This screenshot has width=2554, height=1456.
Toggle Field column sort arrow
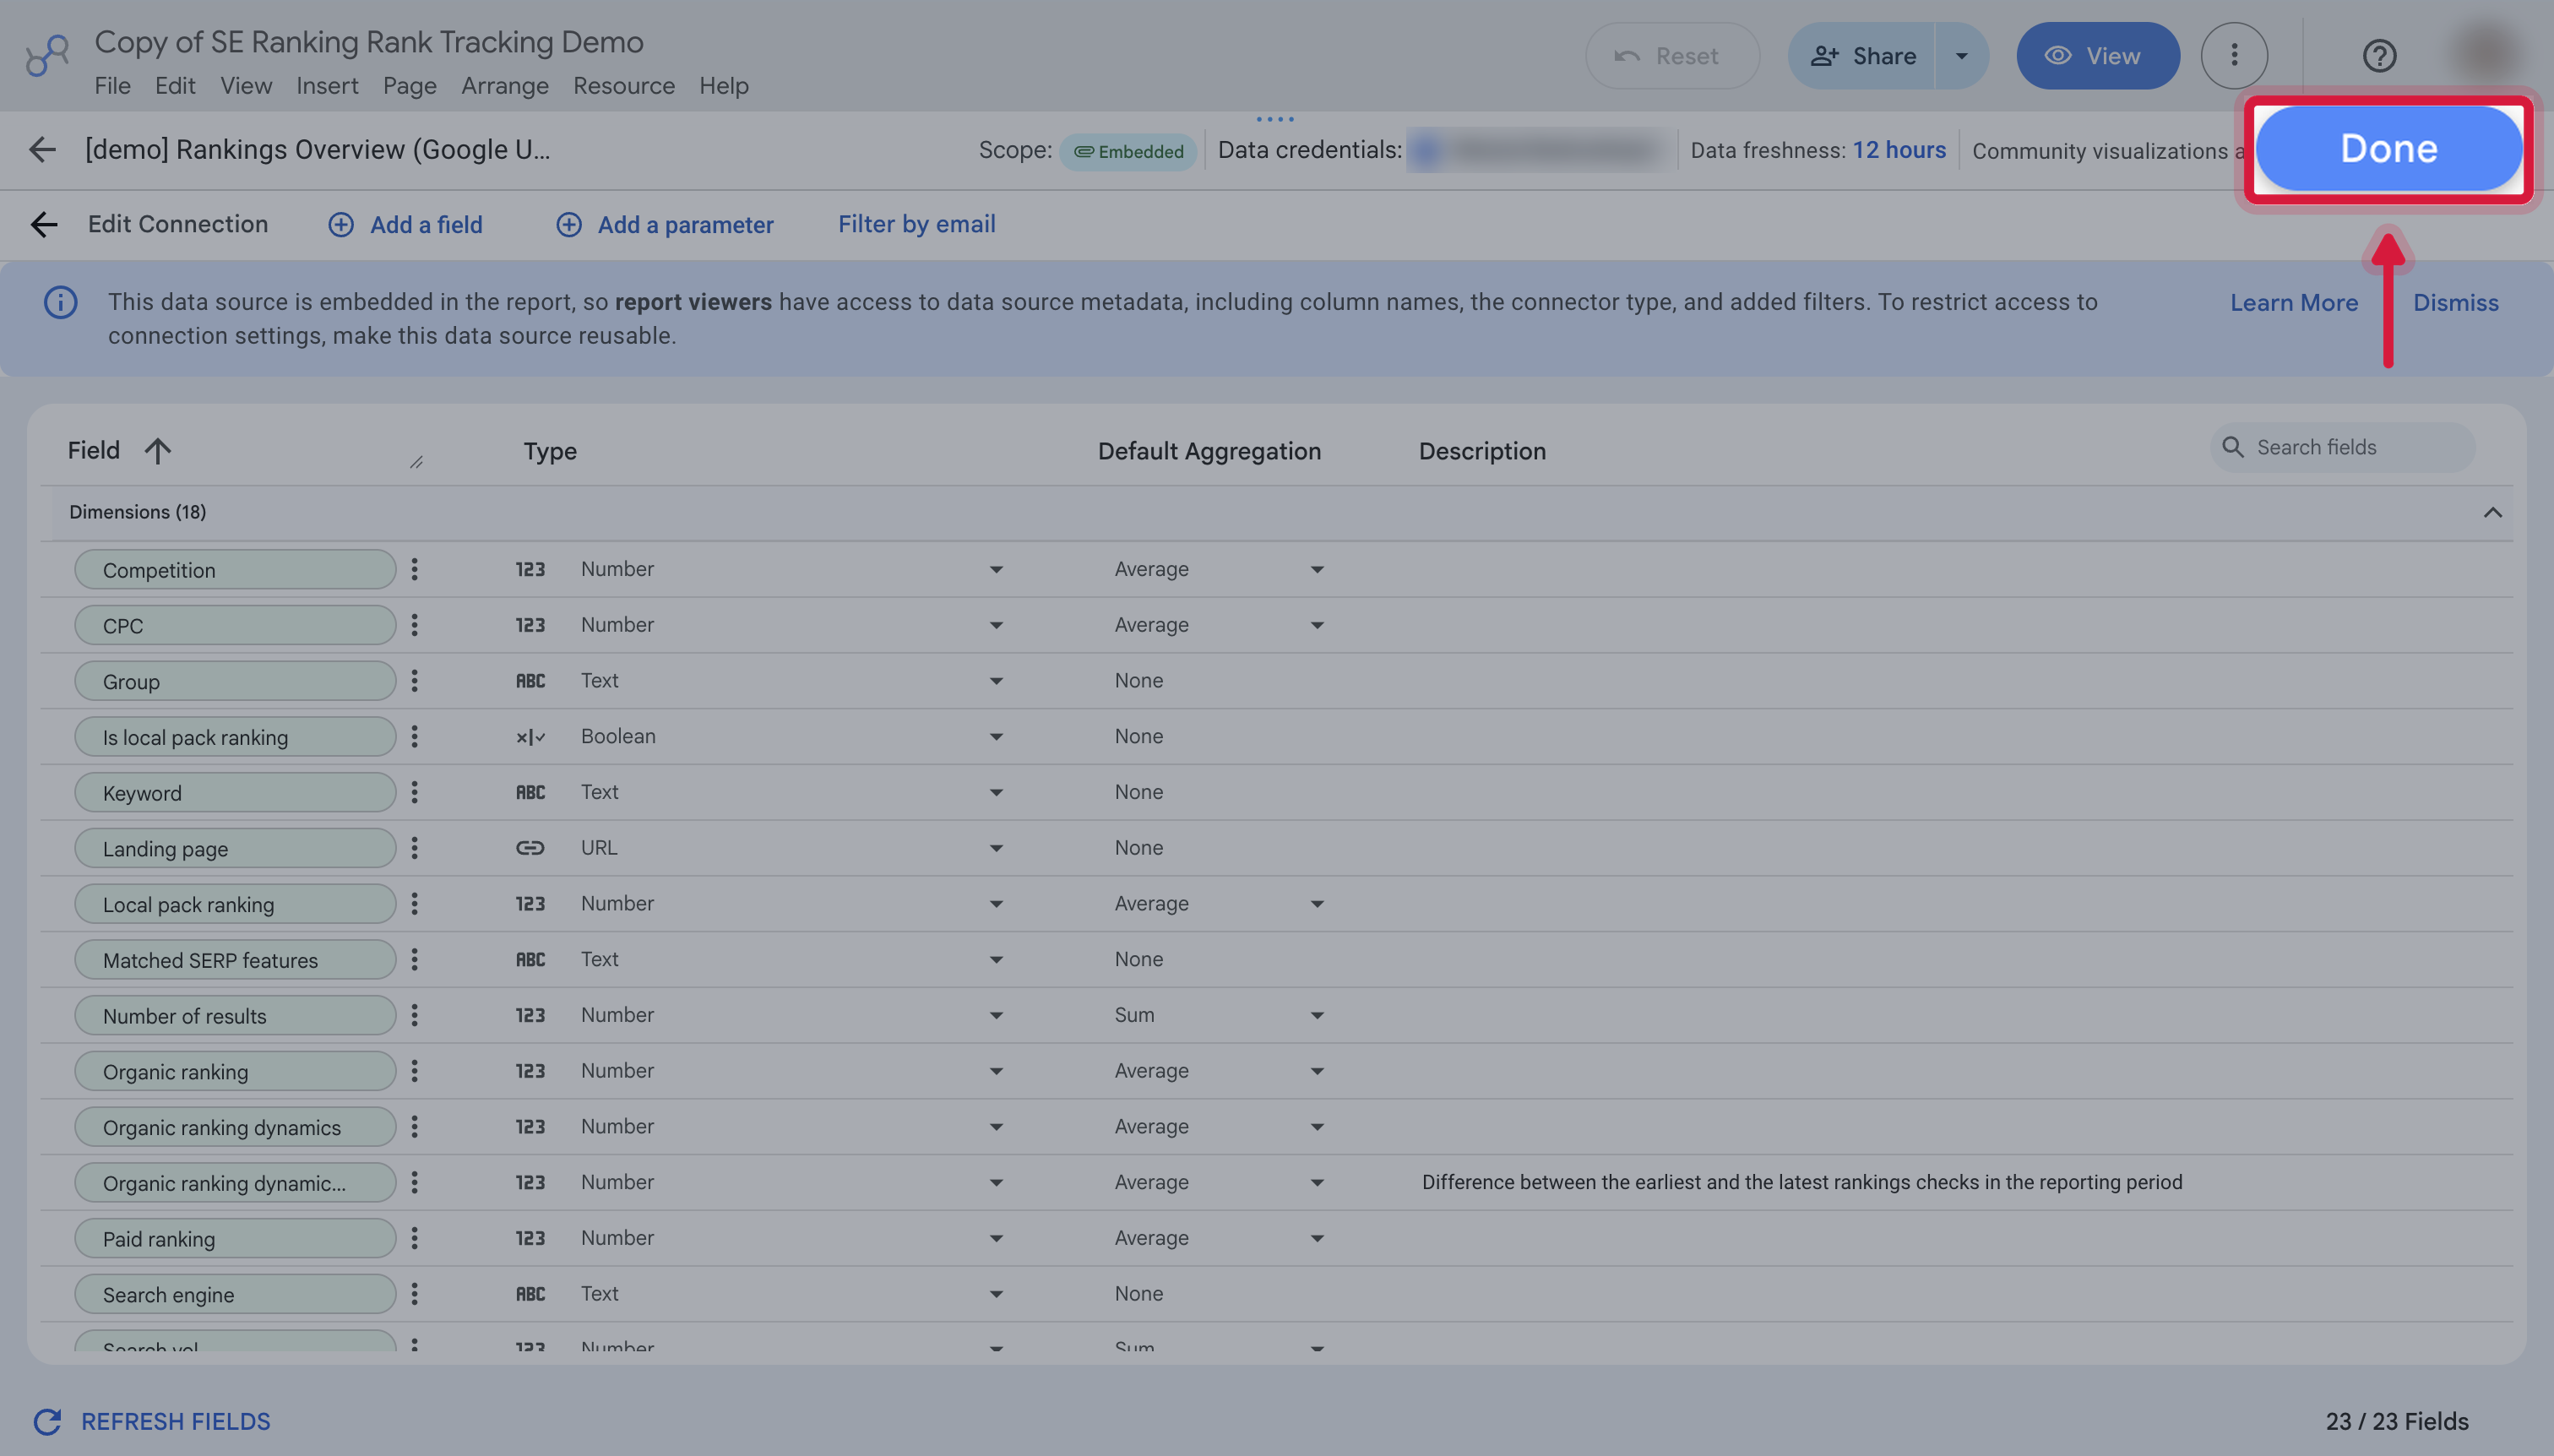coord(157,451)
